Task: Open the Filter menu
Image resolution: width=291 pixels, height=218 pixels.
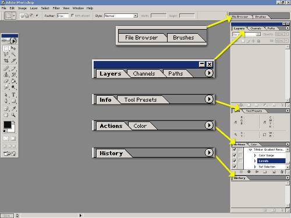Action: (x=56, y=8)
